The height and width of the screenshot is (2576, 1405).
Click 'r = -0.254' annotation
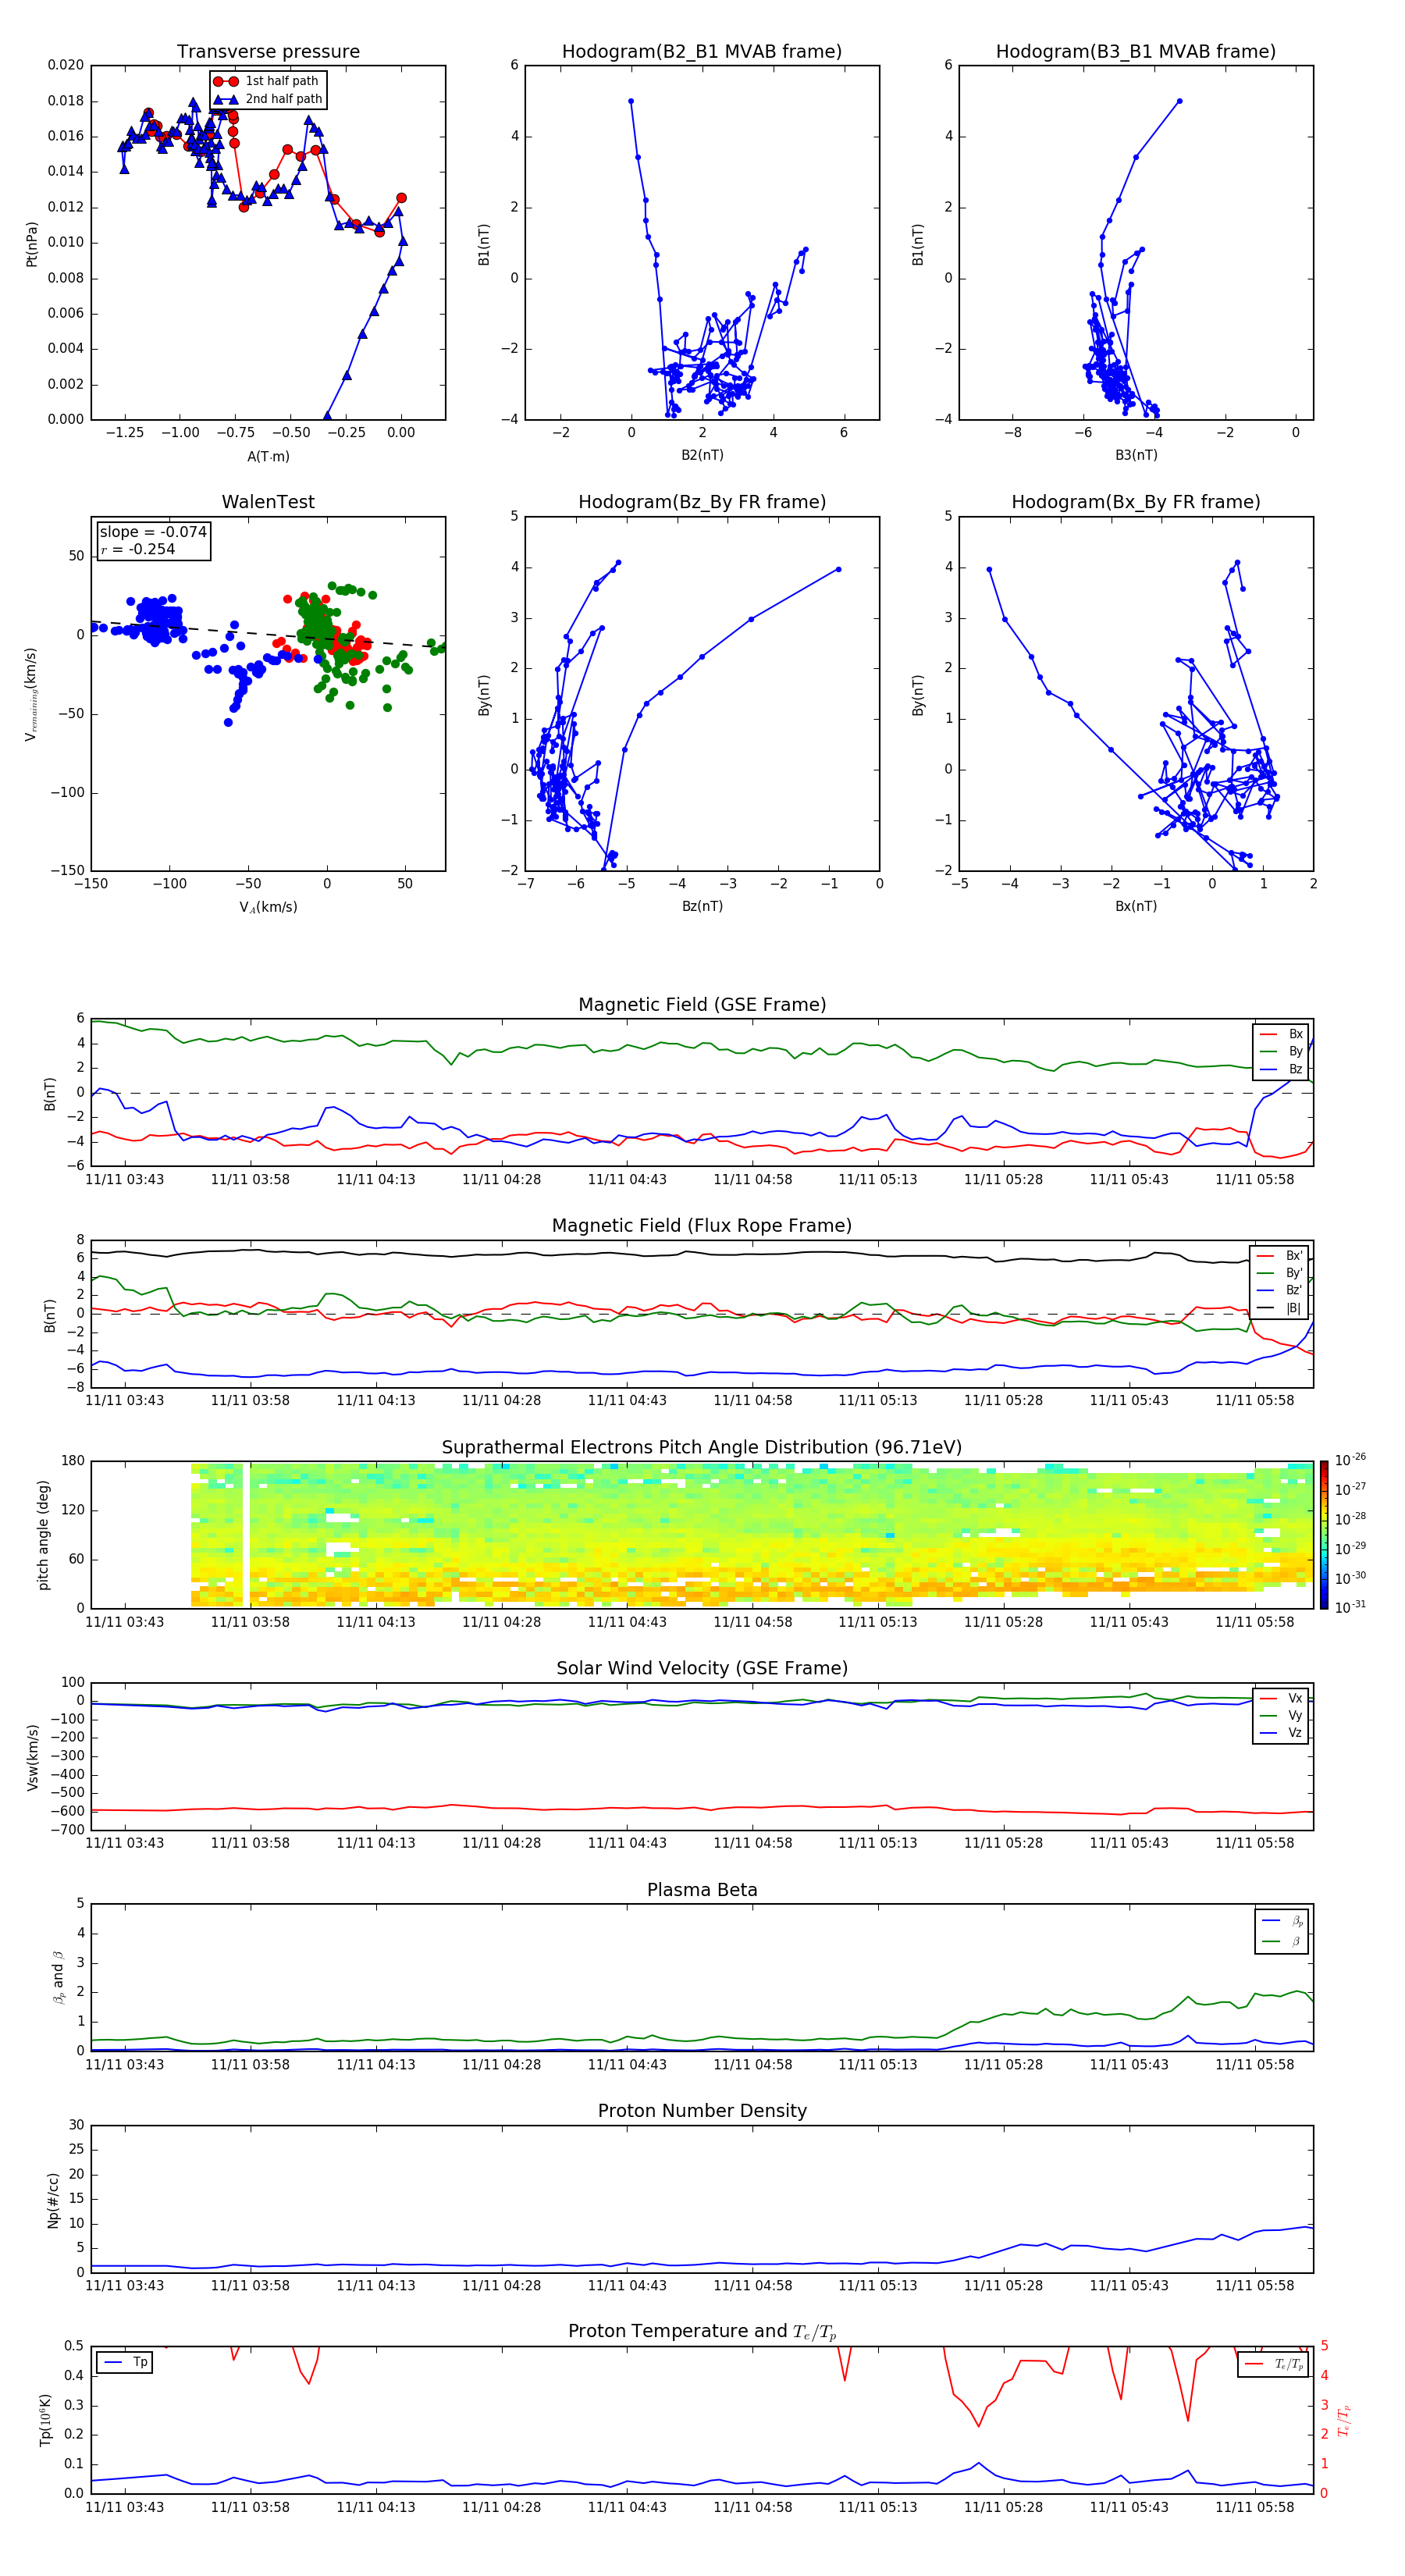(x=138, y=549)
